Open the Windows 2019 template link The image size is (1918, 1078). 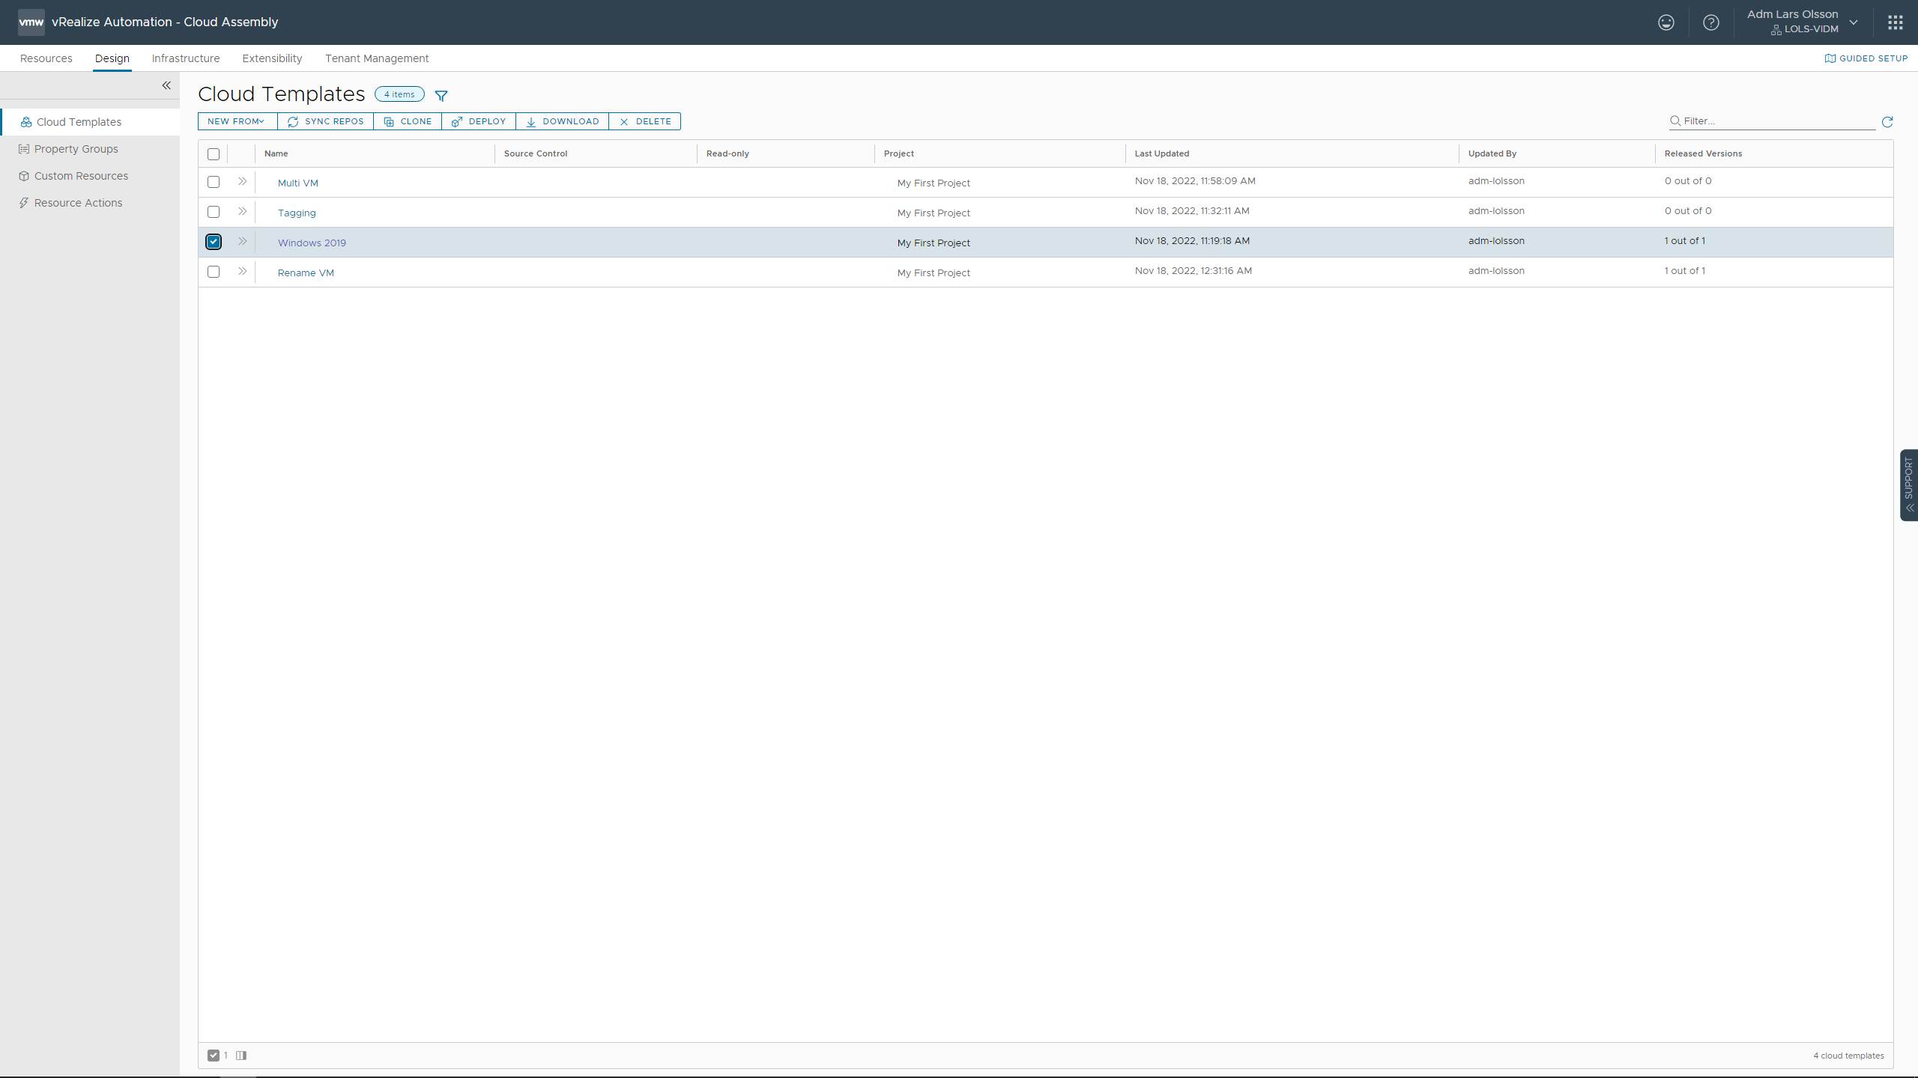click(312, 243)
